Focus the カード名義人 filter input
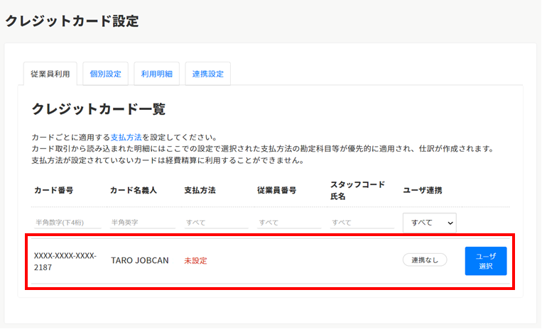 point(142,222)
